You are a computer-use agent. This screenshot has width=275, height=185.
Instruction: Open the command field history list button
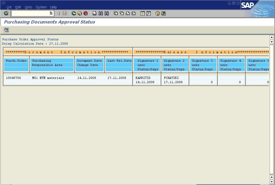[x=51, y=13]
